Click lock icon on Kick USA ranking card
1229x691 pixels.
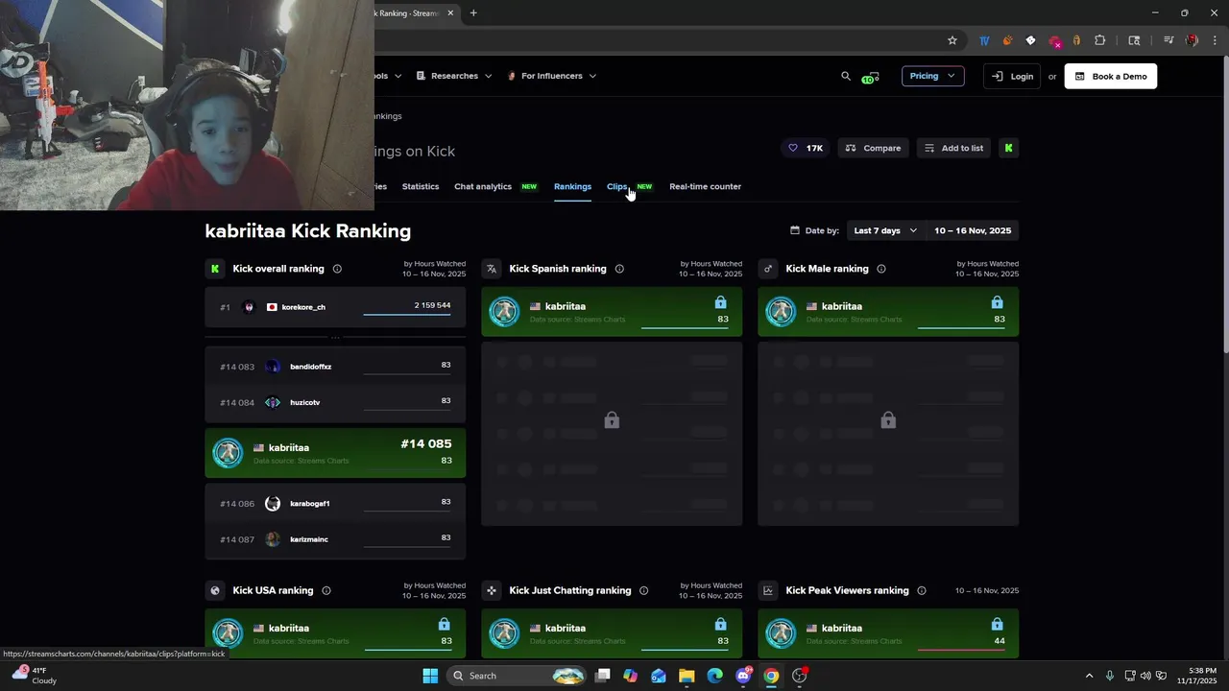(x=445, y=624)
